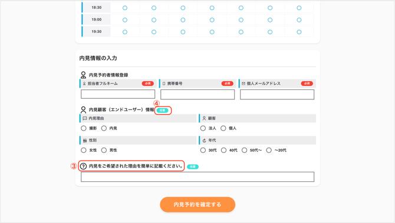The width and height of the screenshot is (395, 223).
Task: Click the 内見をご希望された理由を簡単に記載ください text
Action: click(x=136, y=166)
